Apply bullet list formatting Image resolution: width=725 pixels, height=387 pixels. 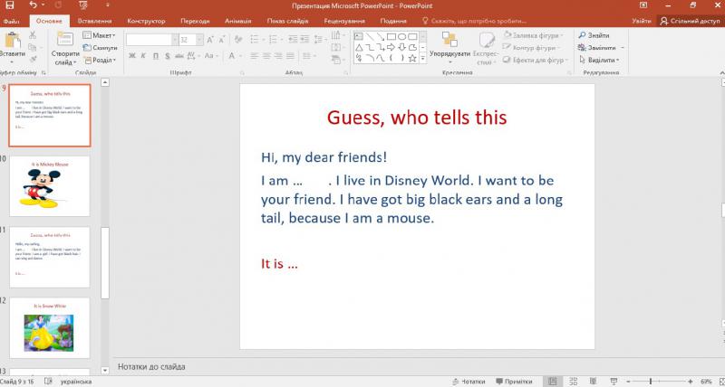tap(255, 40)
